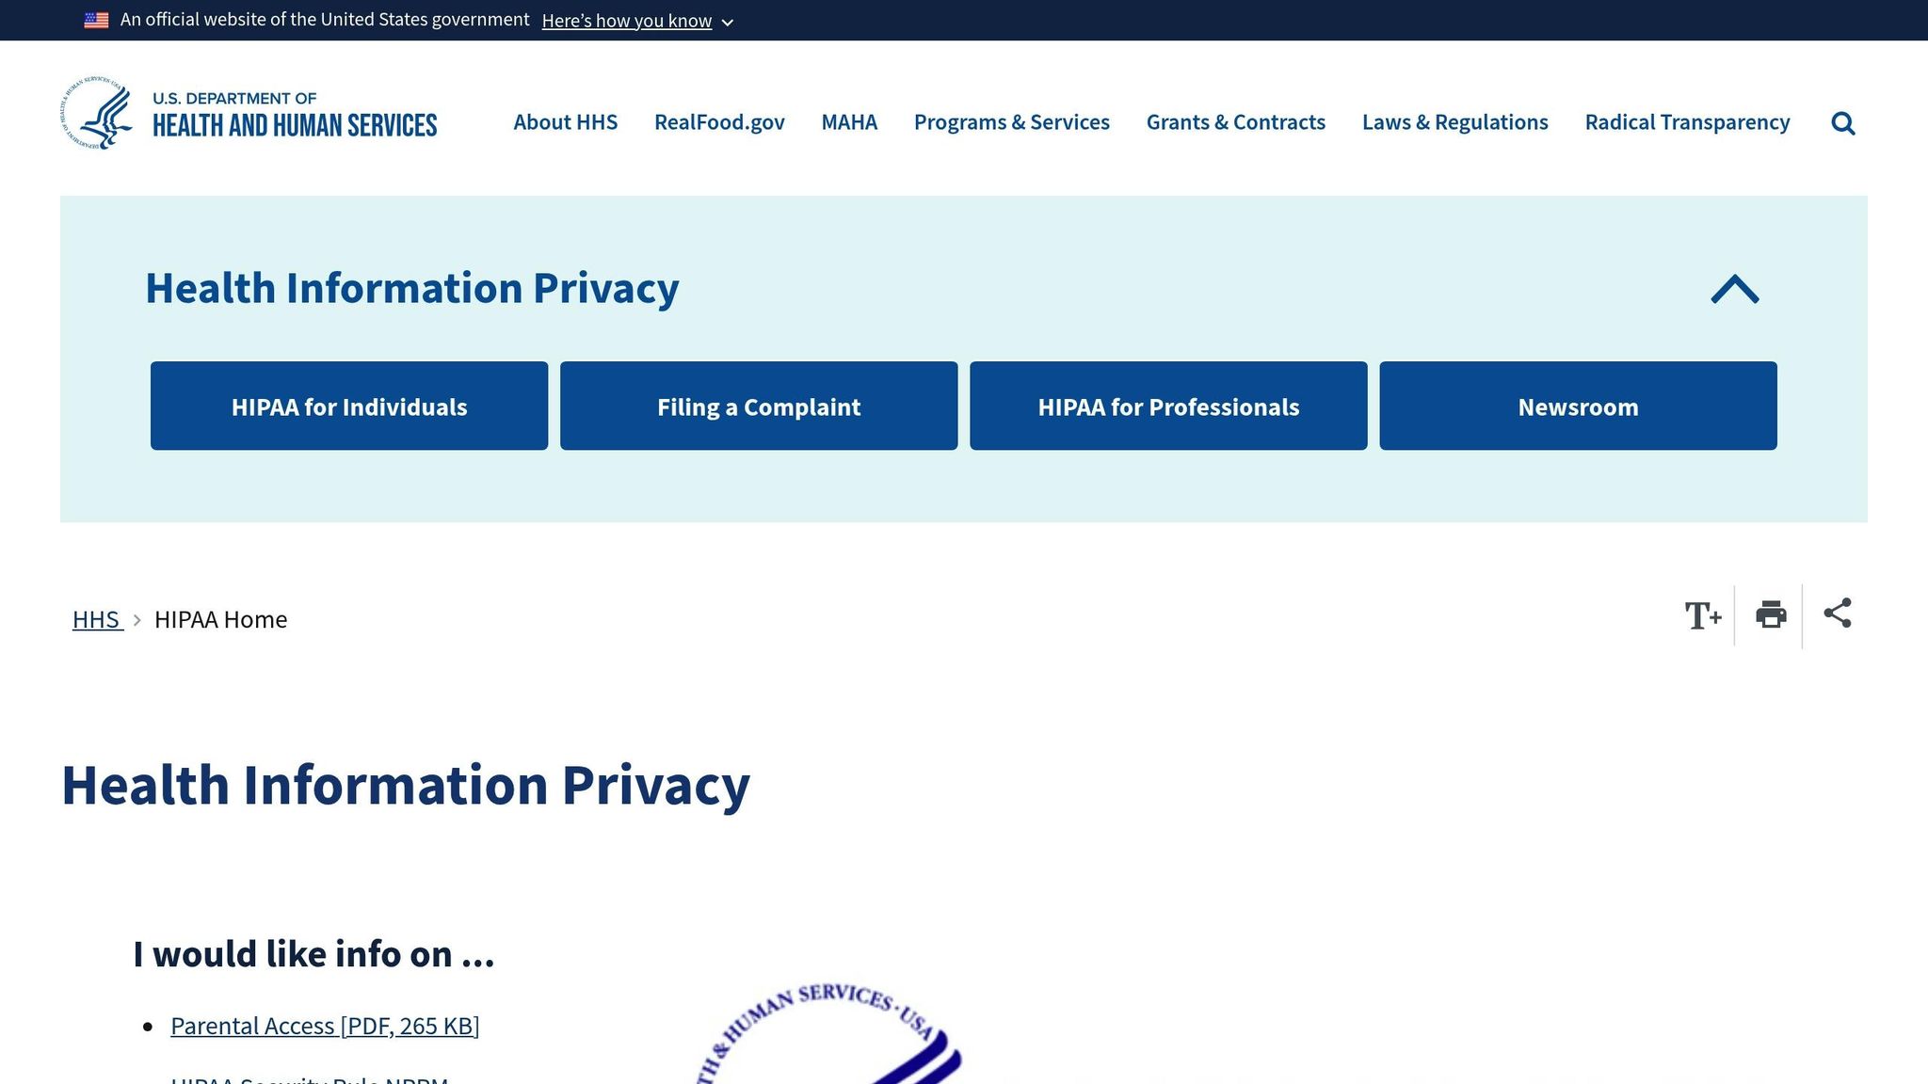
Task: Open the share page icon
Action: pos(1837,614)
